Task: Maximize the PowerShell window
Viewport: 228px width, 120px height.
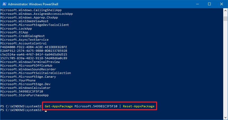Action: pyautogui.click(x=209, y=4)
